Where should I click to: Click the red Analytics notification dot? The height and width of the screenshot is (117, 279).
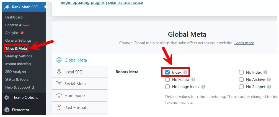tap(22, 33)
